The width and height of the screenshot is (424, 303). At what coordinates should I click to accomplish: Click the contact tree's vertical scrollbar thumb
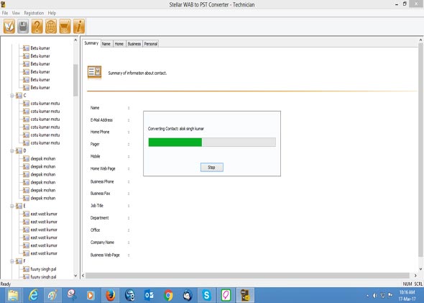coord(75,80)
